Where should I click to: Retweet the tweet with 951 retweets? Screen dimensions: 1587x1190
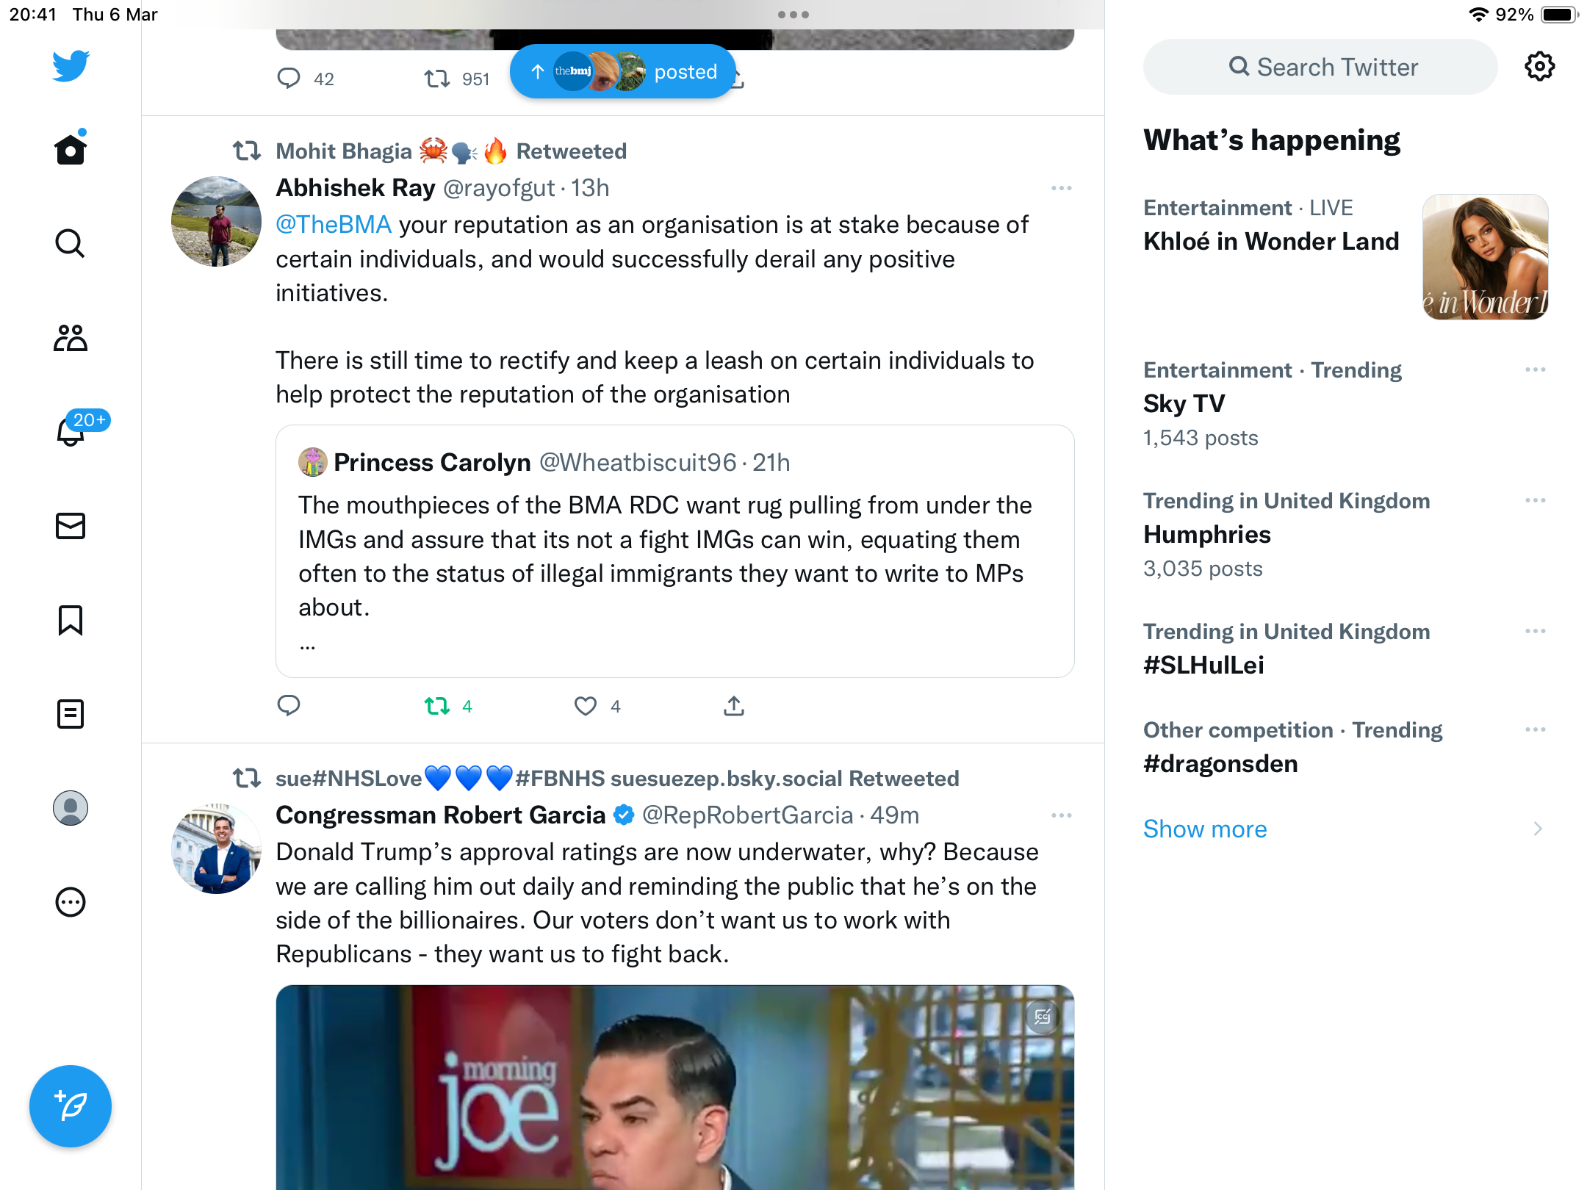pyautogui.click(x=437, y=78)
